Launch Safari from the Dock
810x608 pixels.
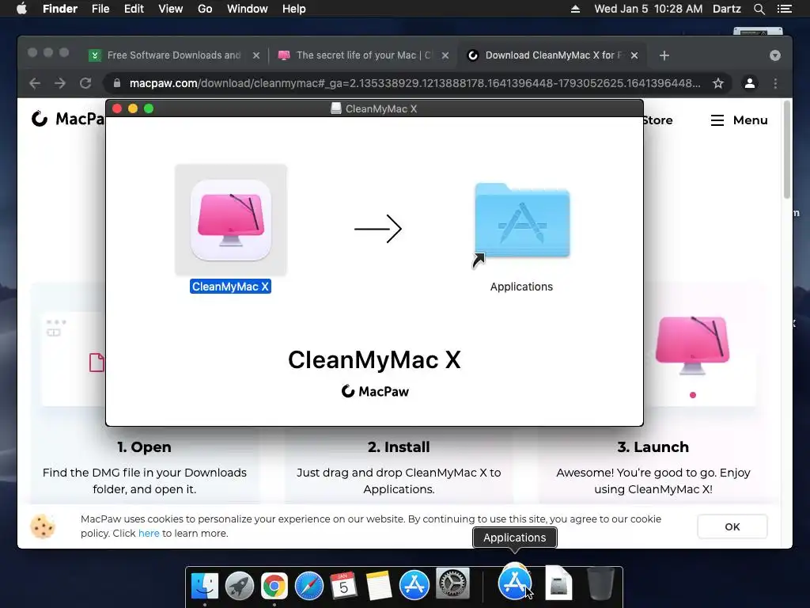[x=309, y=586]
